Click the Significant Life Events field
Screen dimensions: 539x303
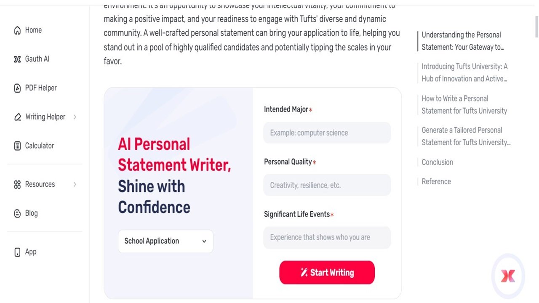tap(327, 237)
